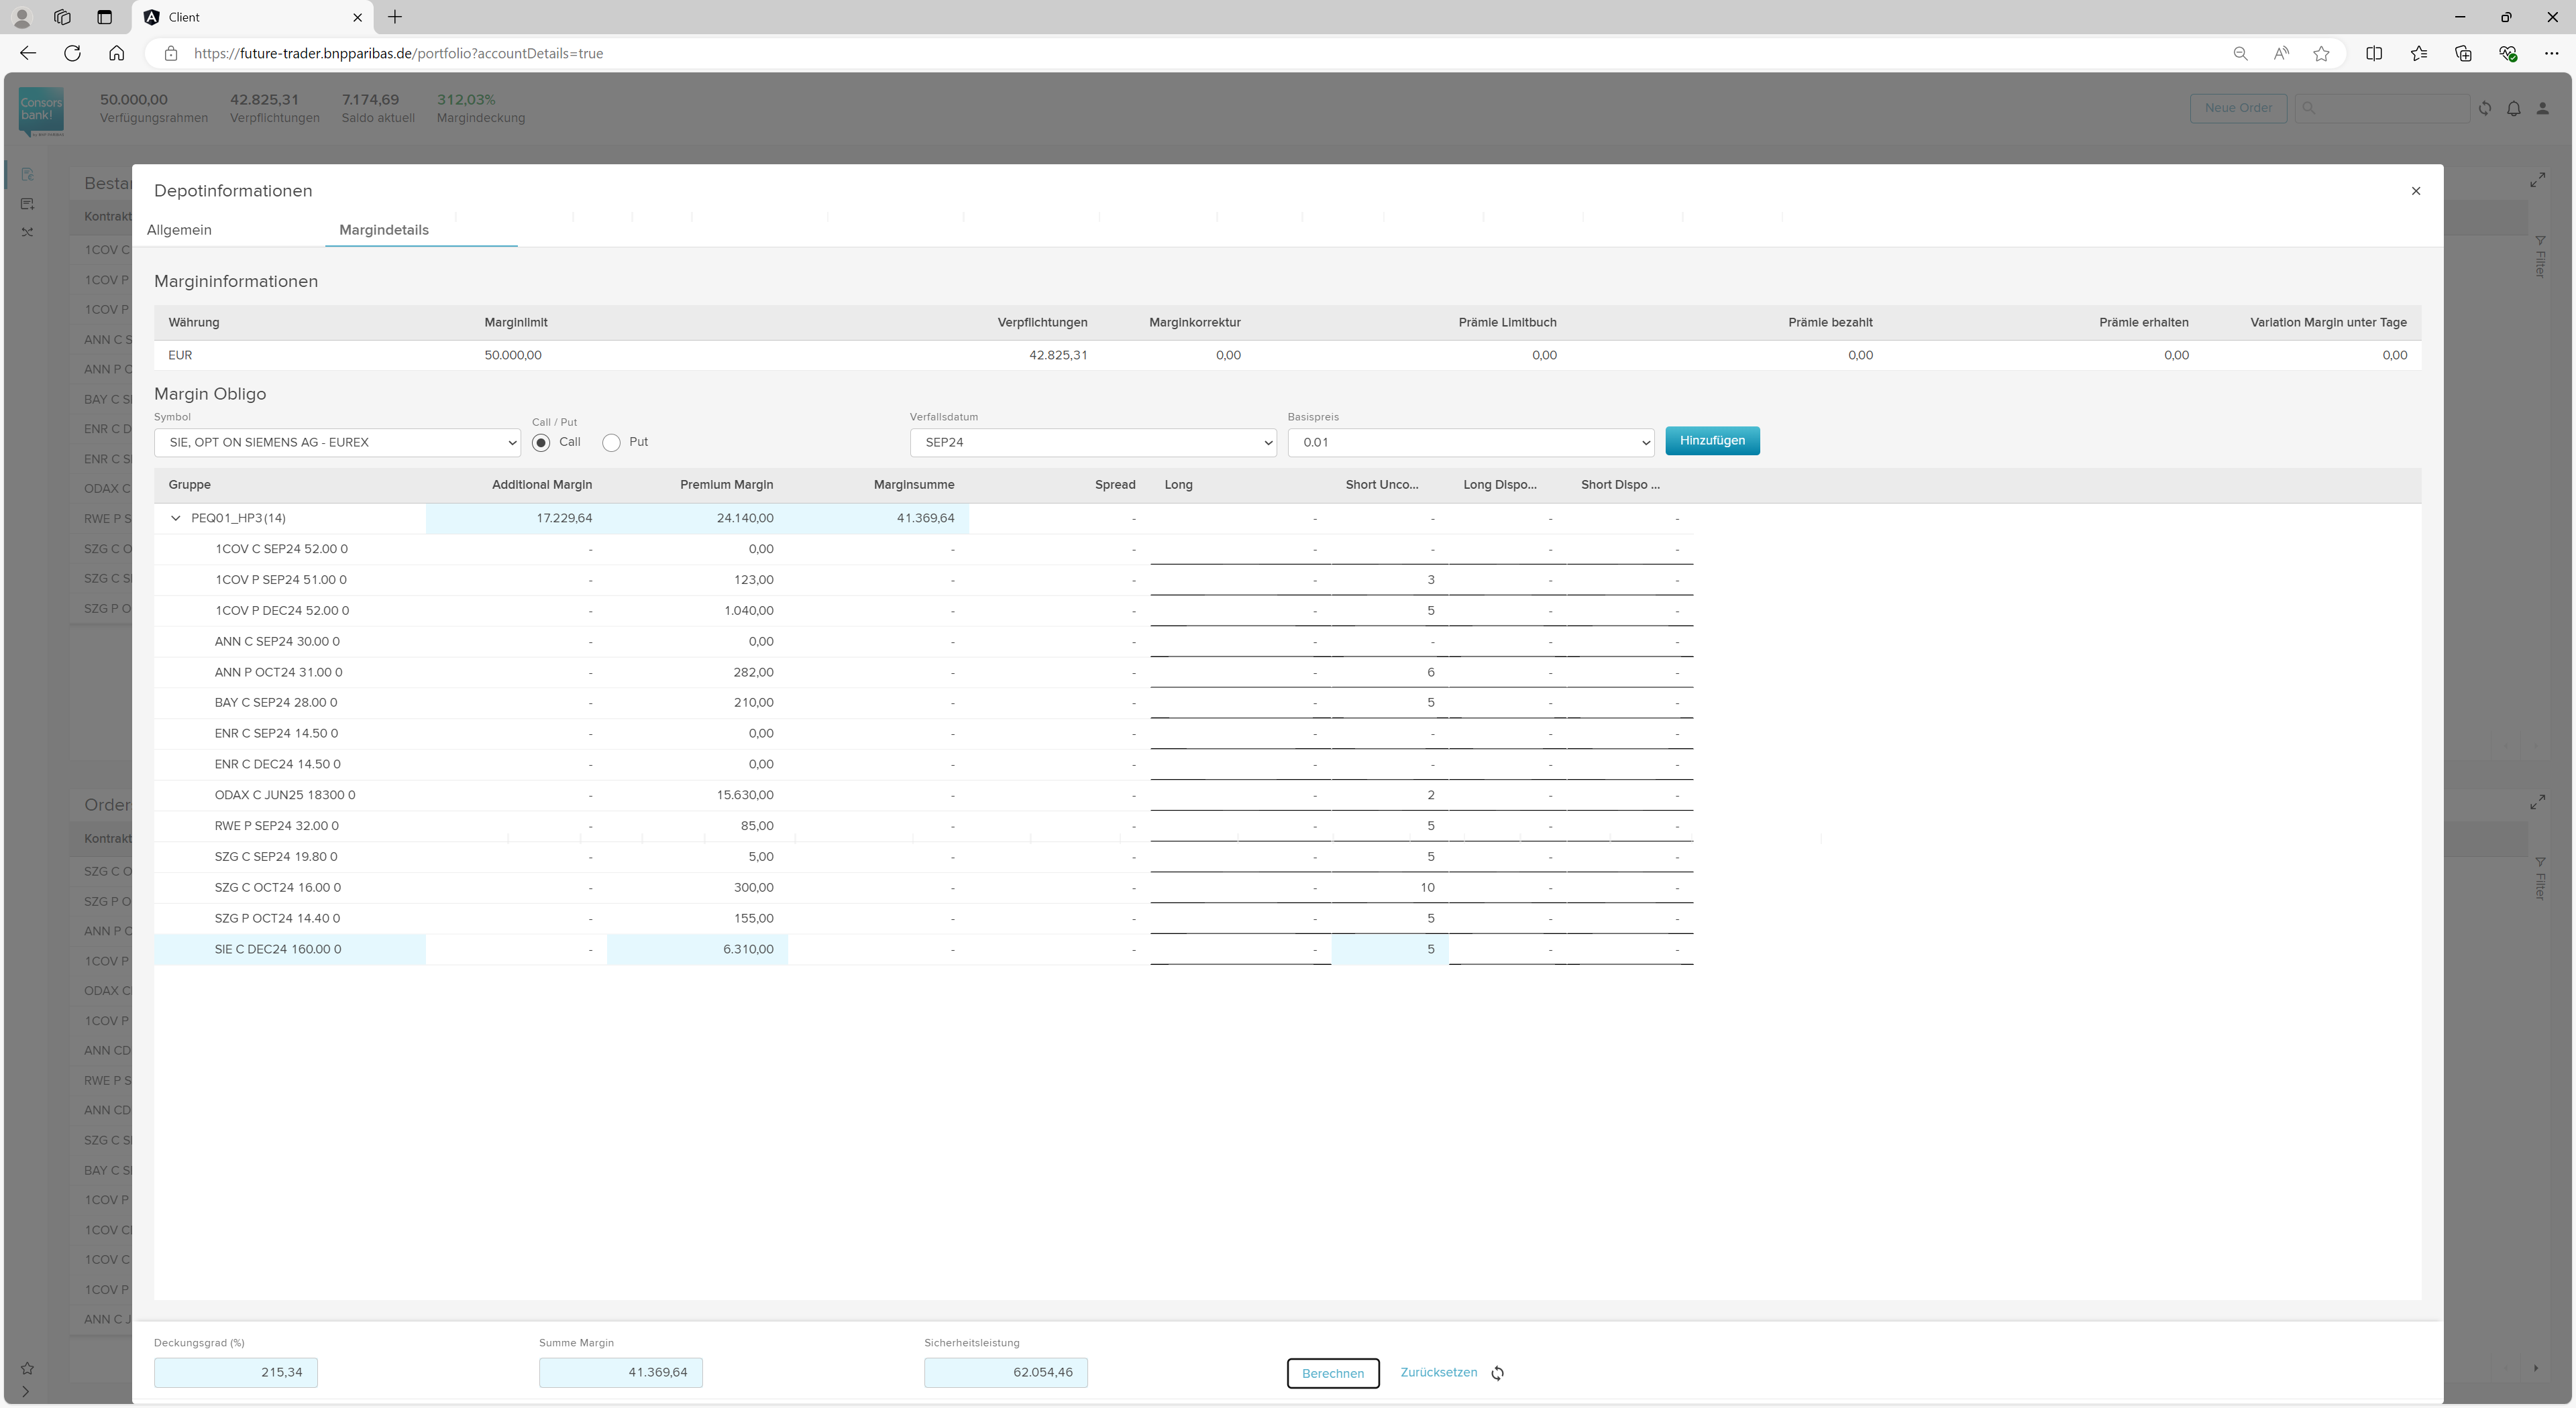
Task: Open the Margindetails tab
Action: 384,230
